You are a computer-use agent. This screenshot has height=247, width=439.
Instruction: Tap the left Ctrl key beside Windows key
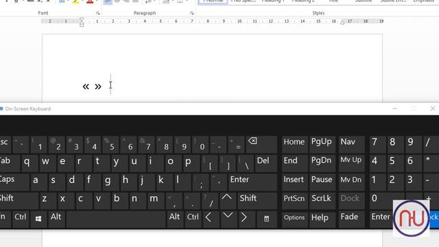pyautogui.click(x=21, y=219)
